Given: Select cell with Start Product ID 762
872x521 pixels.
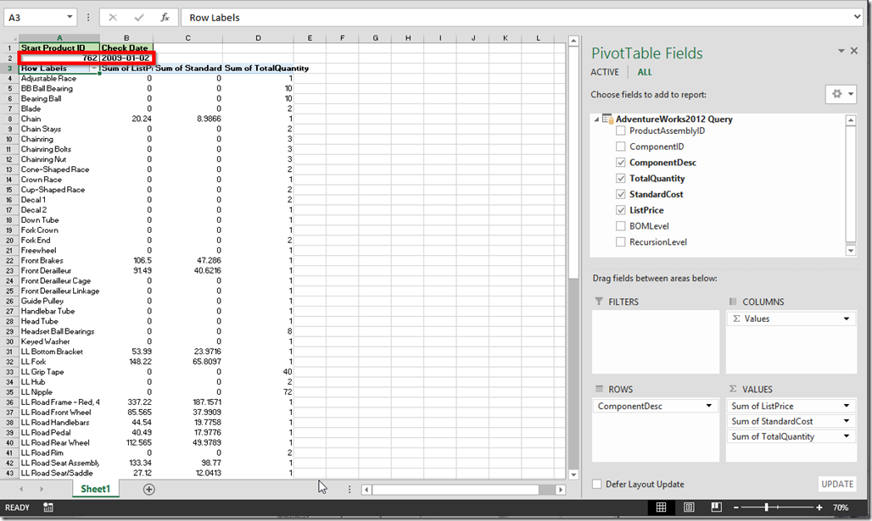Looking at the screenshot, I should tap(59, 58).
